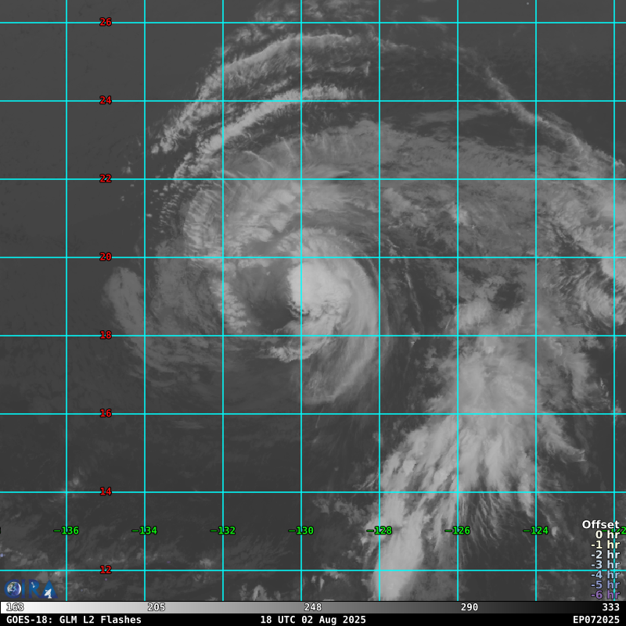
Task: Select the -3 hr offset legend entry
Action: (605, 565)
